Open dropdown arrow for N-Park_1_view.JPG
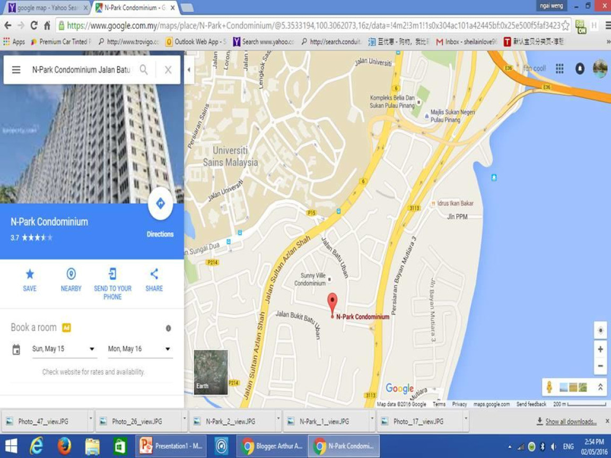611x458 pixels. 372,419
